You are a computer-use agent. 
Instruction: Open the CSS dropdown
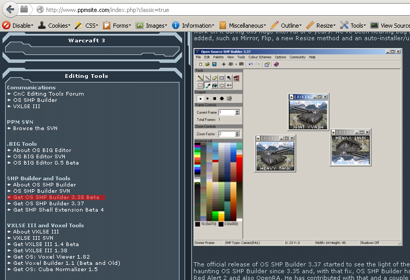[x=86, y=25]
